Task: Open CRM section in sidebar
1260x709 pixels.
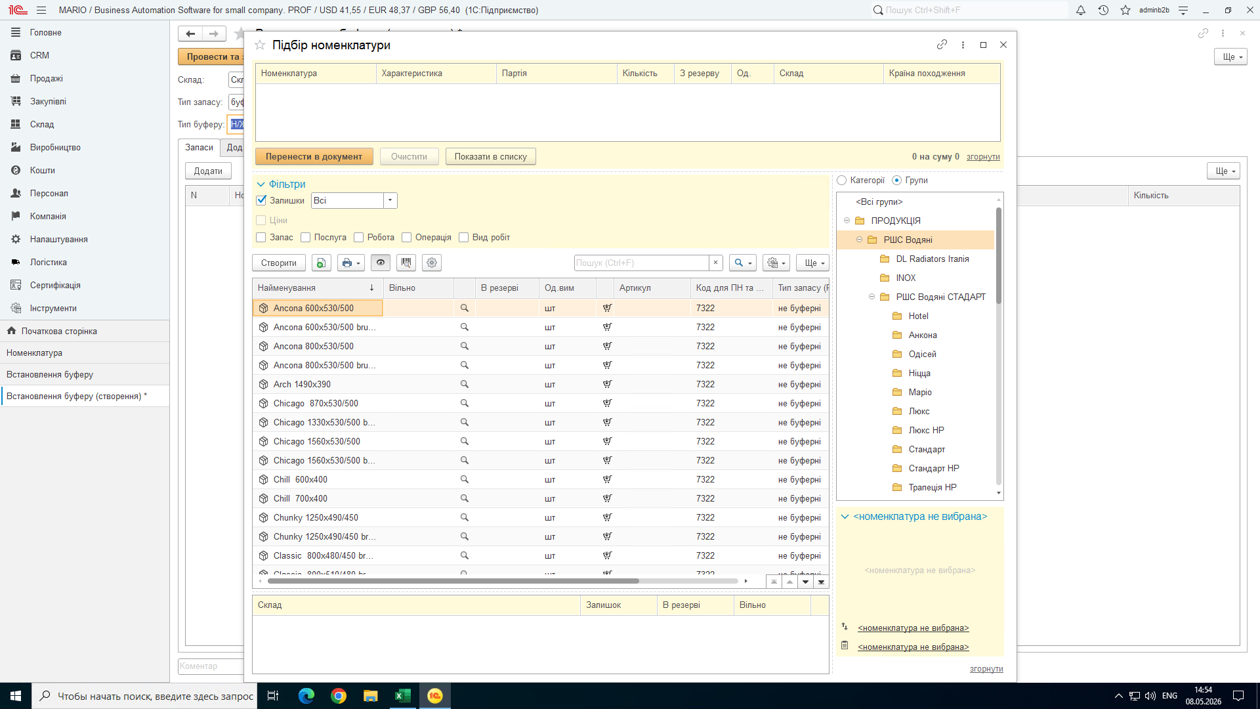Action: 39,55
